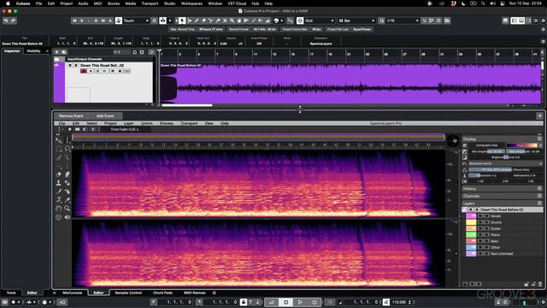Viewport: 547px width, 308px height.
Task: Toggle first checkbox of Piano layer
Action: point(480,235)
